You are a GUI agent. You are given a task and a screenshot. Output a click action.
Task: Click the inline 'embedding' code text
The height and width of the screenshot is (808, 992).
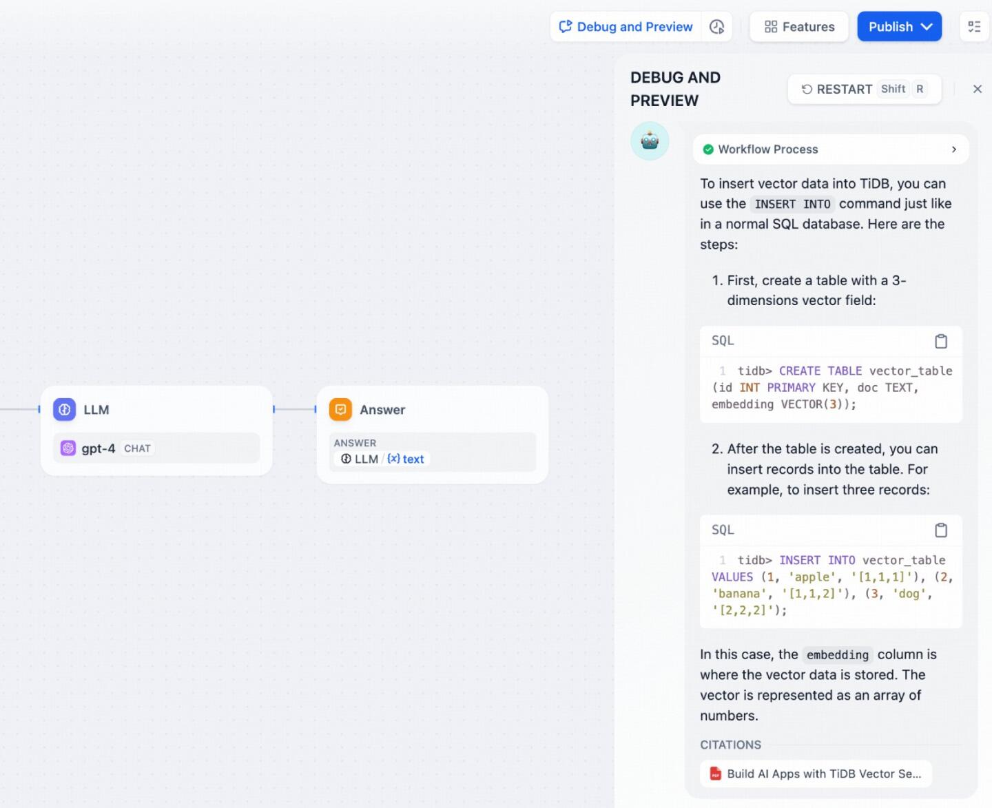[837, 655]
